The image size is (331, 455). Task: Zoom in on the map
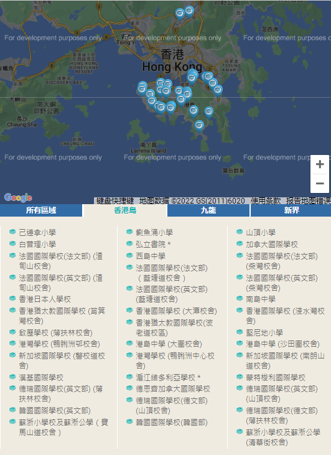(320, 164)
